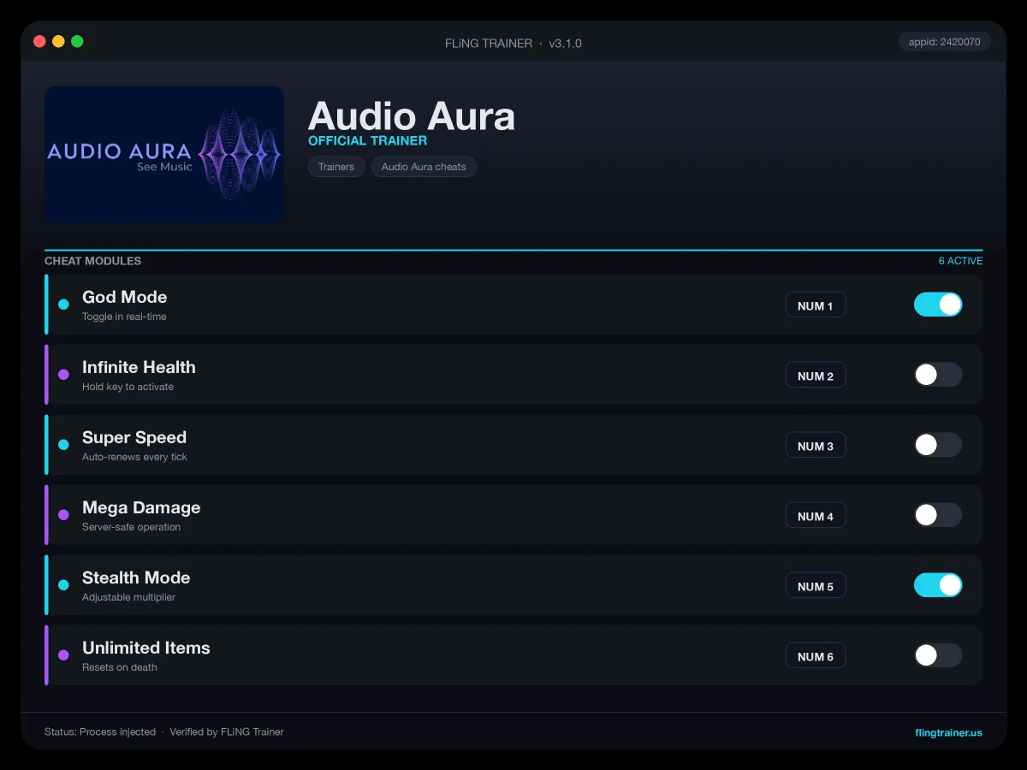Click the Unlimited Items title text

click(x=146, y=648)
